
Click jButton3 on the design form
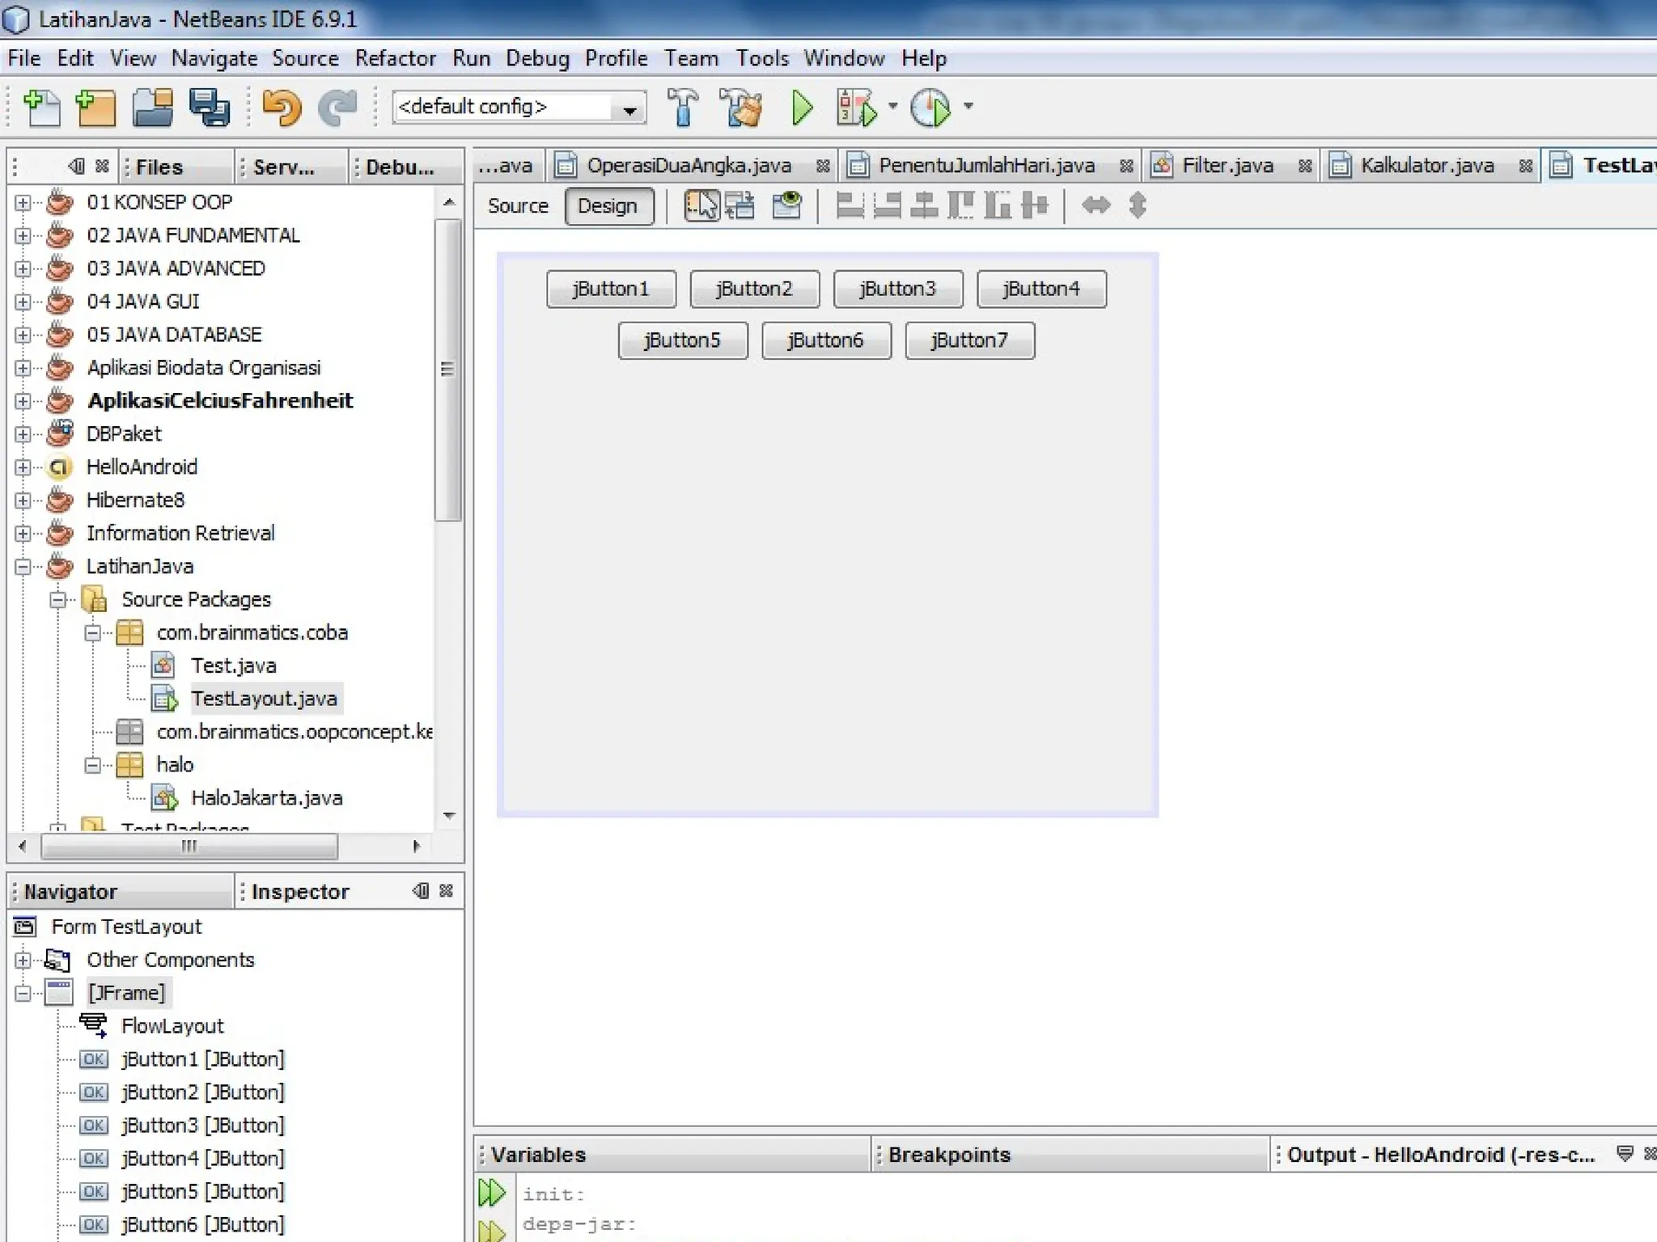tap(897, 289)
